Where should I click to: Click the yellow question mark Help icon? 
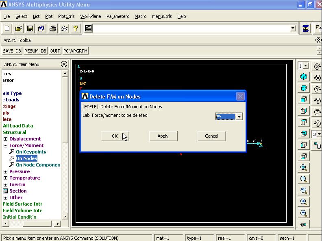click(76, 28)
